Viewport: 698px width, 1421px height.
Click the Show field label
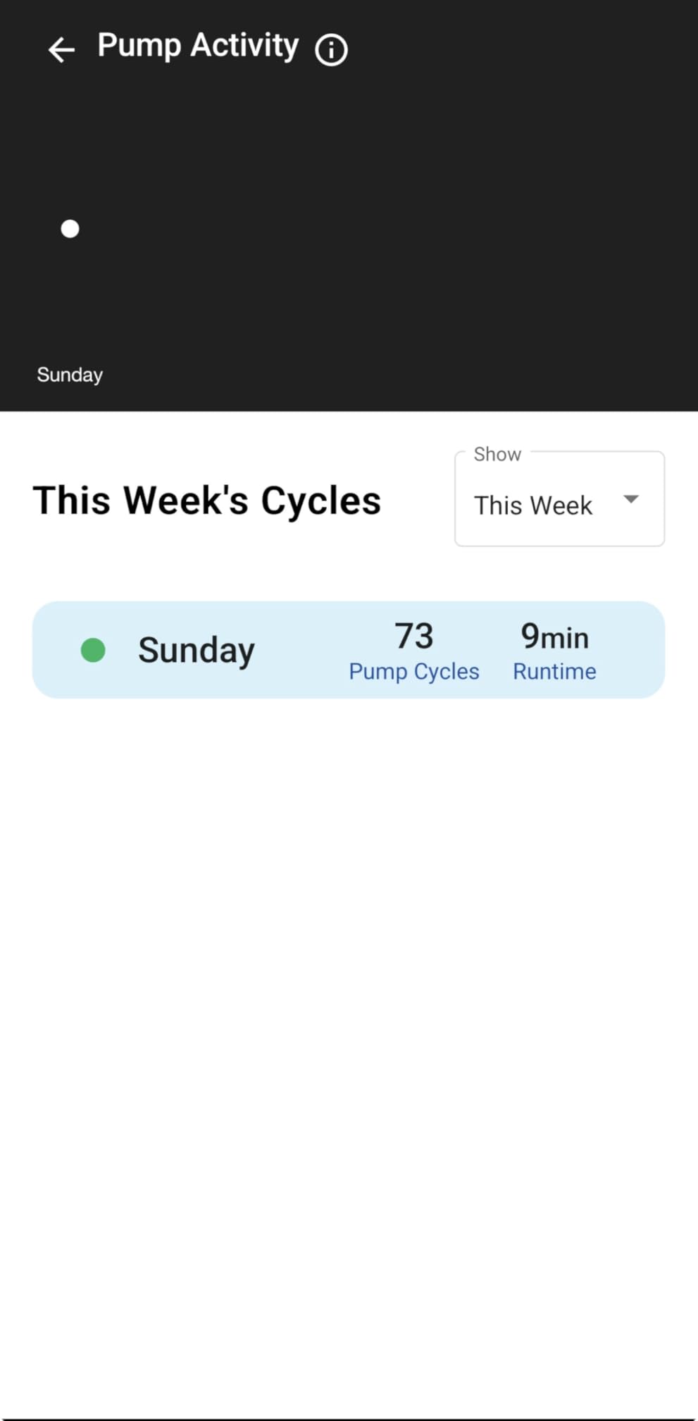pyautogui.click(x=497, y=454)
